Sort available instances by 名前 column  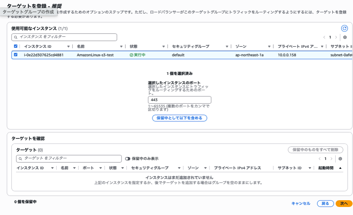tap(121, 47)
